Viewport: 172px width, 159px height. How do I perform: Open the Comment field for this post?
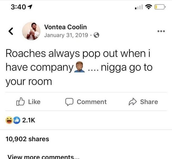(x=86, y=102)
